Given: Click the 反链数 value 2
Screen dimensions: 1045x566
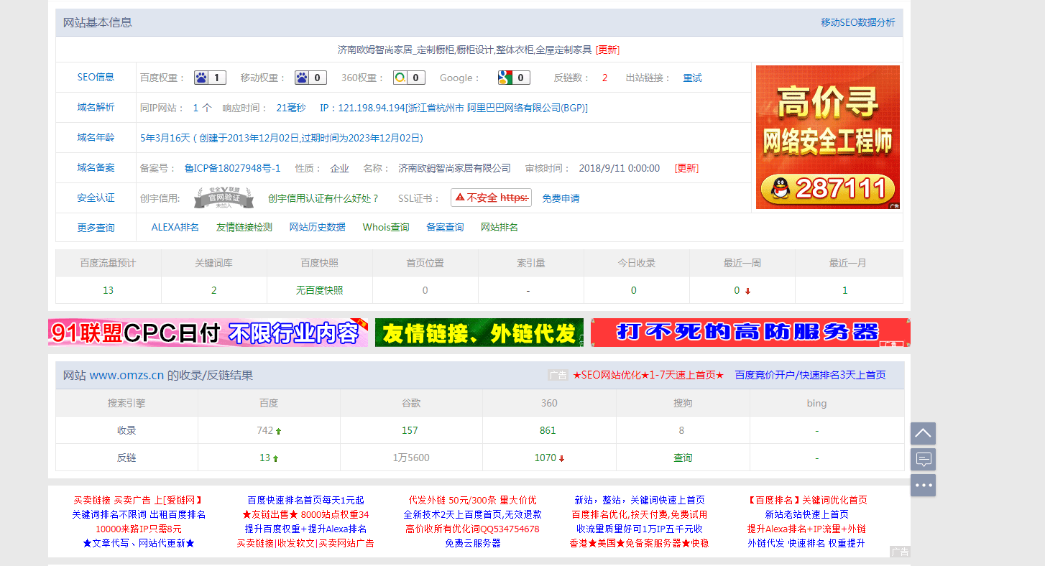Looking at the screenshot, I should tap(604, 78).
